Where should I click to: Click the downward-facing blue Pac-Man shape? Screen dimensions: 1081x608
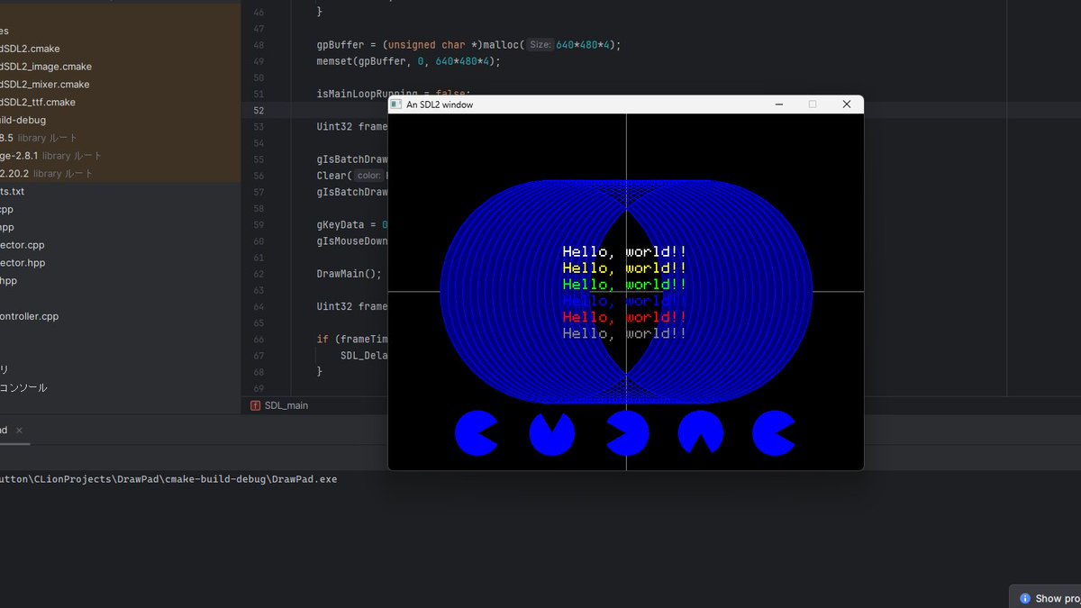click(700, 434)
